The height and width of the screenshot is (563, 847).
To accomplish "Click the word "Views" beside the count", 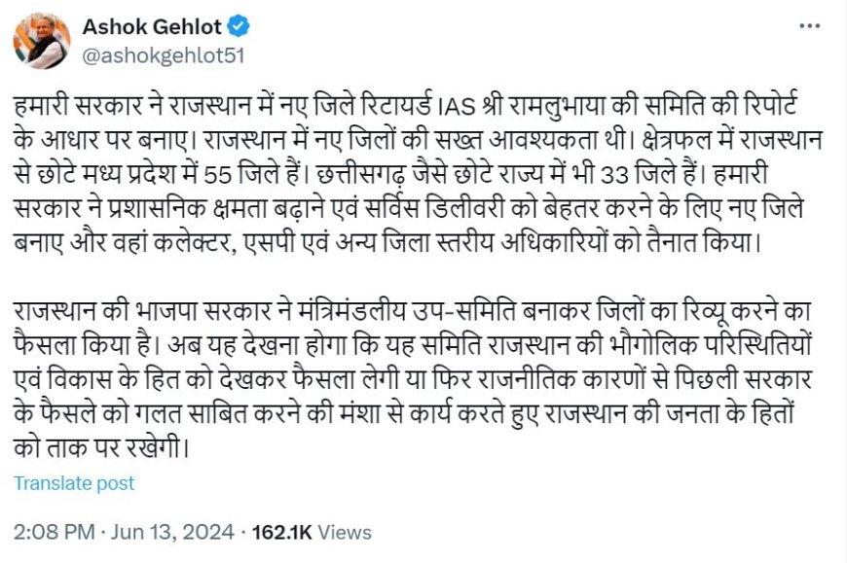I will (x=345, y=532).
